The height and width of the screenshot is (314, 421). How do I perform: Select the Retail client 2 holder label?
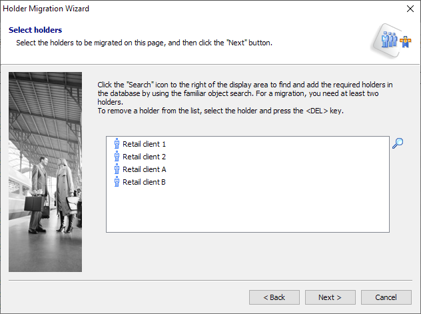[144, 157]
